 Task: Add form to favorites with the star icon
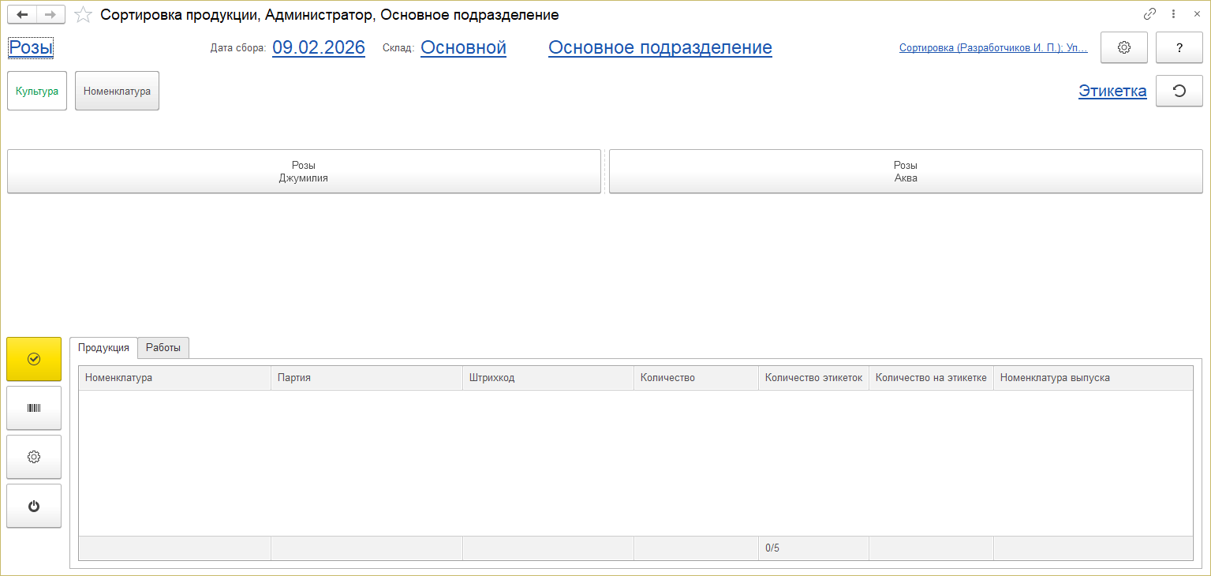pos(83,15)
